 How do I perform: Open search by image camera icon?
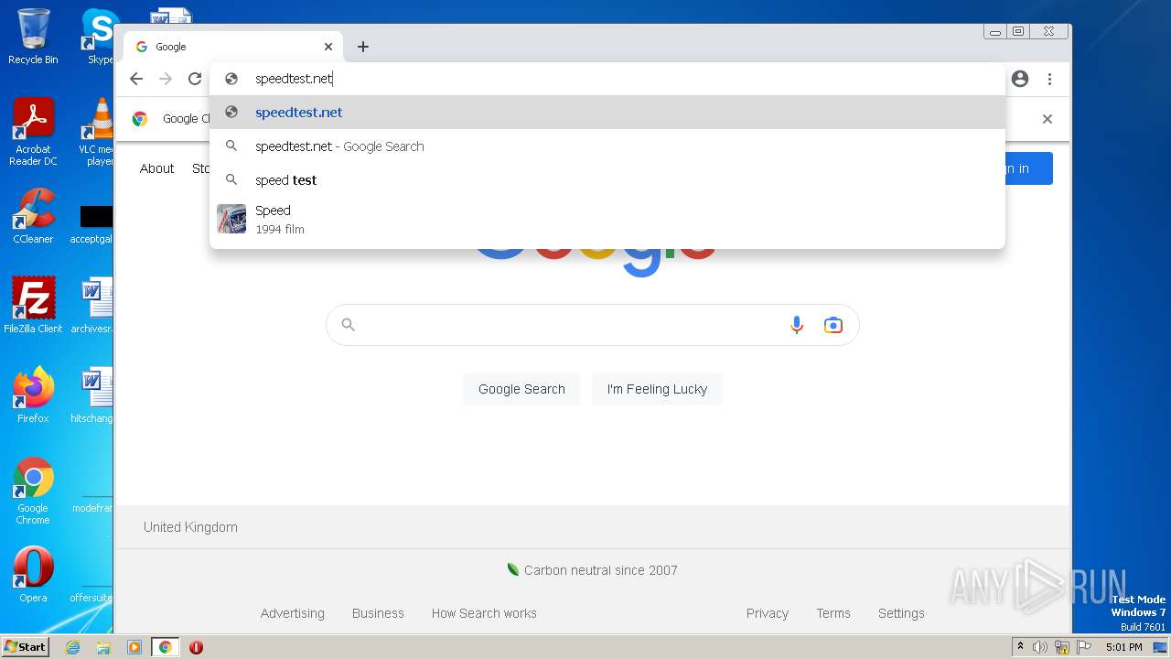[x=833, y=325]
